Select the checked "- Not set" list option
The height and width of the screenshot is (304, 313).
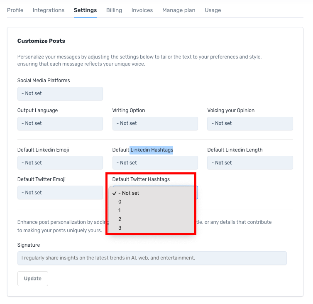click(x=129, y=193)
